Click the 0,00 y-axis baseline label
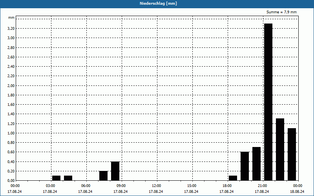Screen dimensions: 314x196 pos(11,181)
